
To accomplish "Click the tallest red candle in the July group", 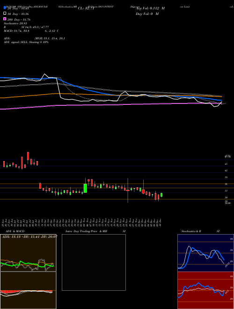I will pyautogui.click(x=22, y=162).
